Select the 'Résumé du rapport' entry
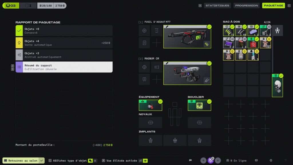293x165 pixels. (x=64, y=67)
